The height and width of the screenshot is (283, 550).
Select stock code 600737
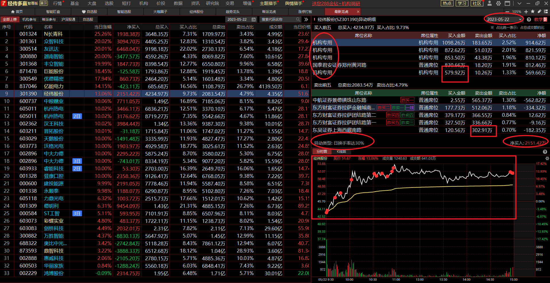pos(28,101)
